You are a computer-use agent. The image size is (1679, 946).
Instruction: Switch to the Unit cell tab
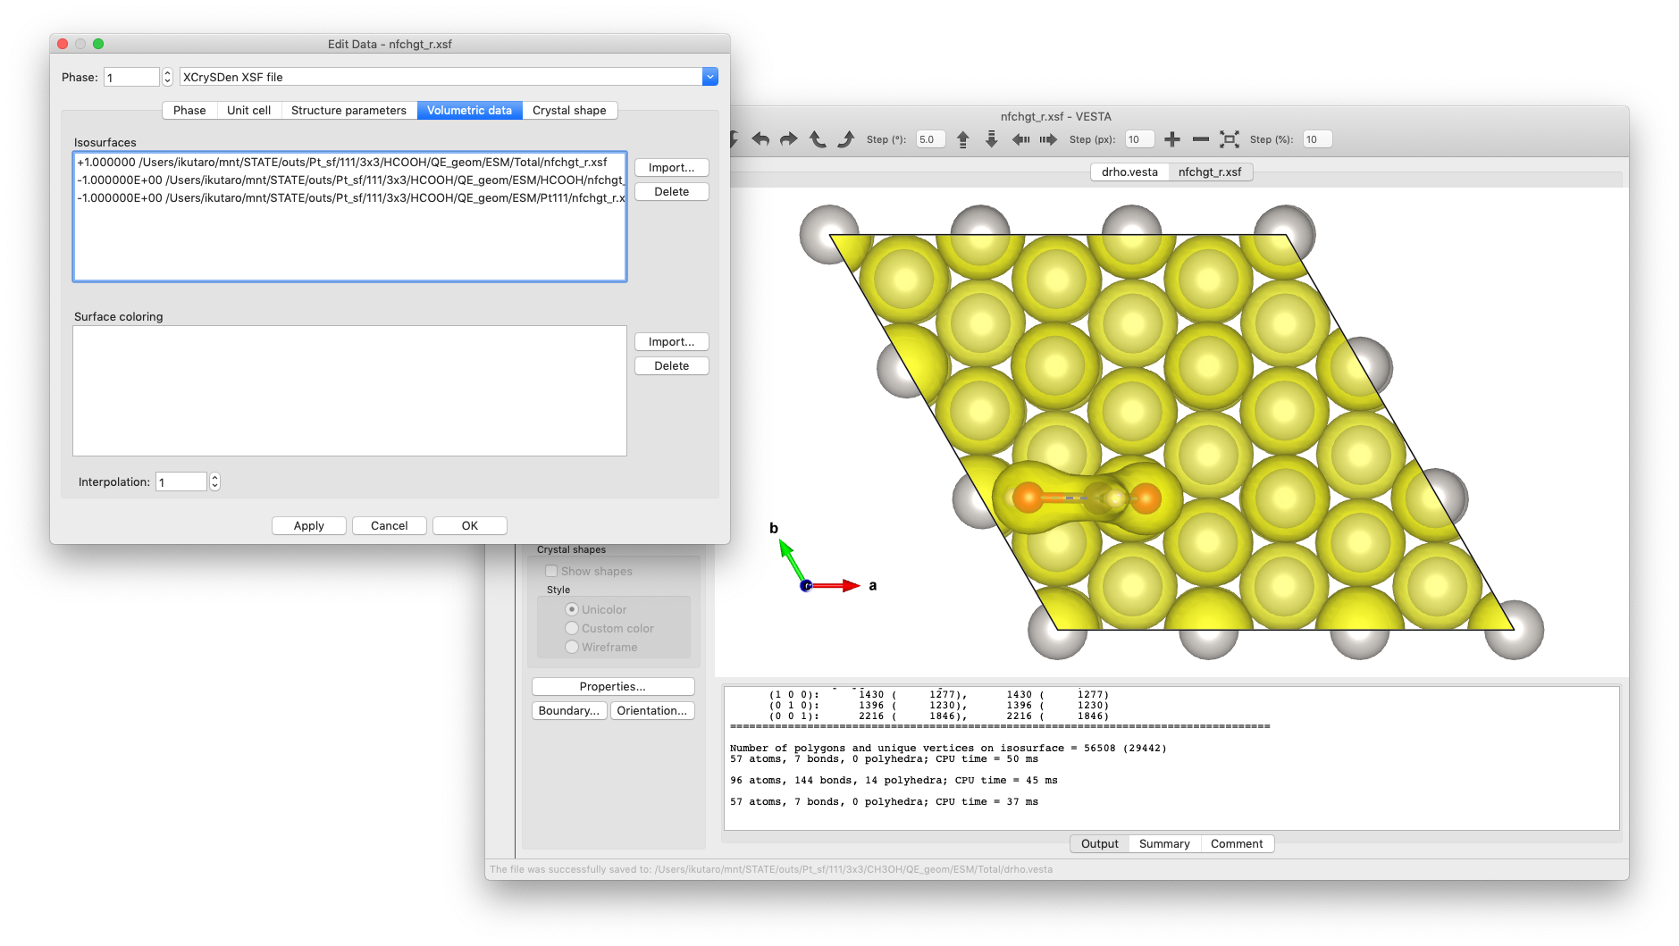coord(248,110)
